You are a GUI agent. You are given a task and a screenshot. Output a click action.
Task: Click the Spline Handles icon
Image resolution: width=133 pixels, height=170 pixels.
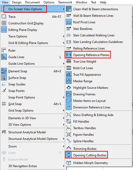pos(69,141)
